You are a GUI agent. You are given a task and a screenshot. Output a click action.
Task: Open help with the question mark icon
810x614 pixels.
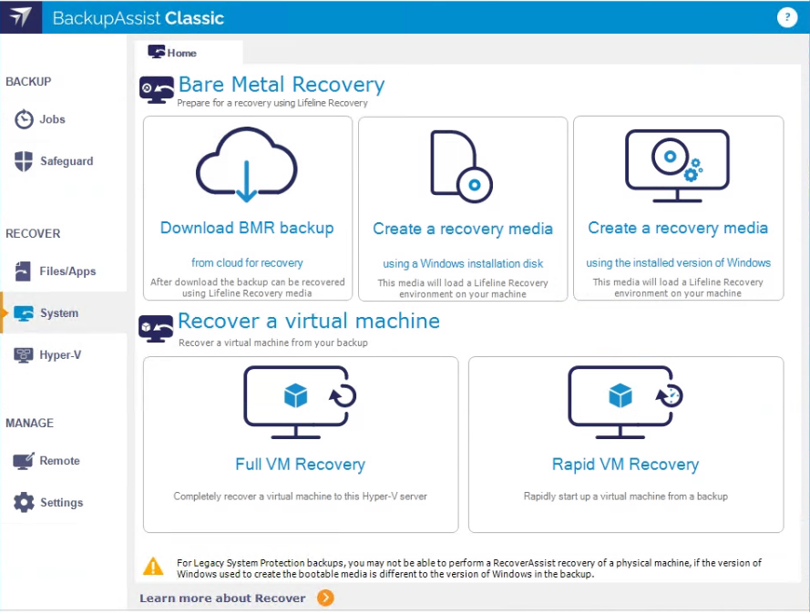click(x=786, y=17)
